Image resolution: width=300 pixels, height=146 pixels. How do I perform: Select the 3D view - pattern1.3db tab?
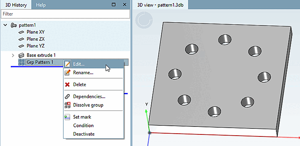pos(160,5)
